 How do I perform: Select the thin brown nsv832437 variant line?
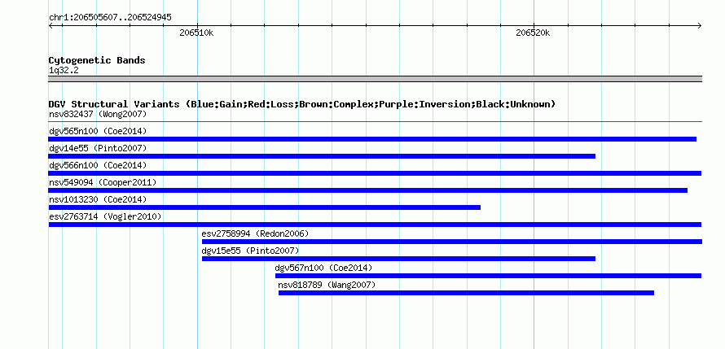click(375, 122)
